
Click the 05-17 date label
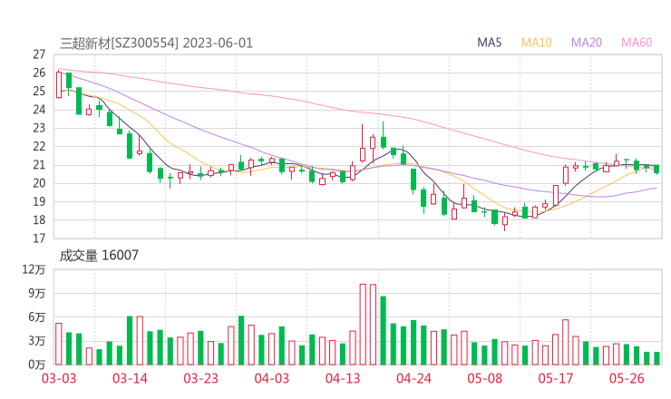point(556,378)
